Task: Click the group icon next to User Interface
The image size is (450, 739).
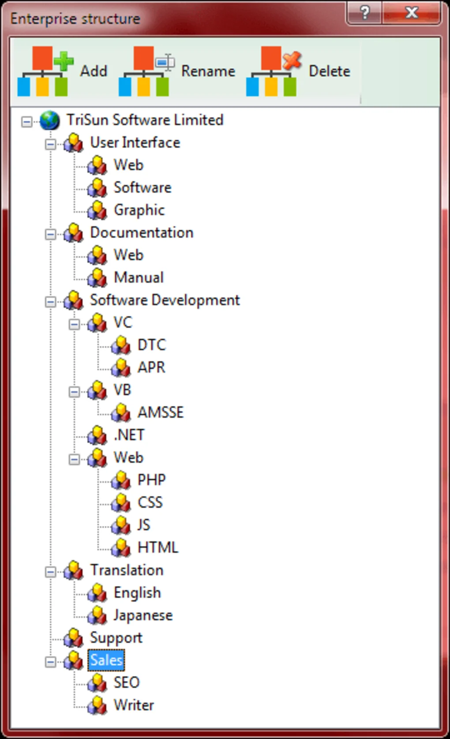Action: click(73, 143)
